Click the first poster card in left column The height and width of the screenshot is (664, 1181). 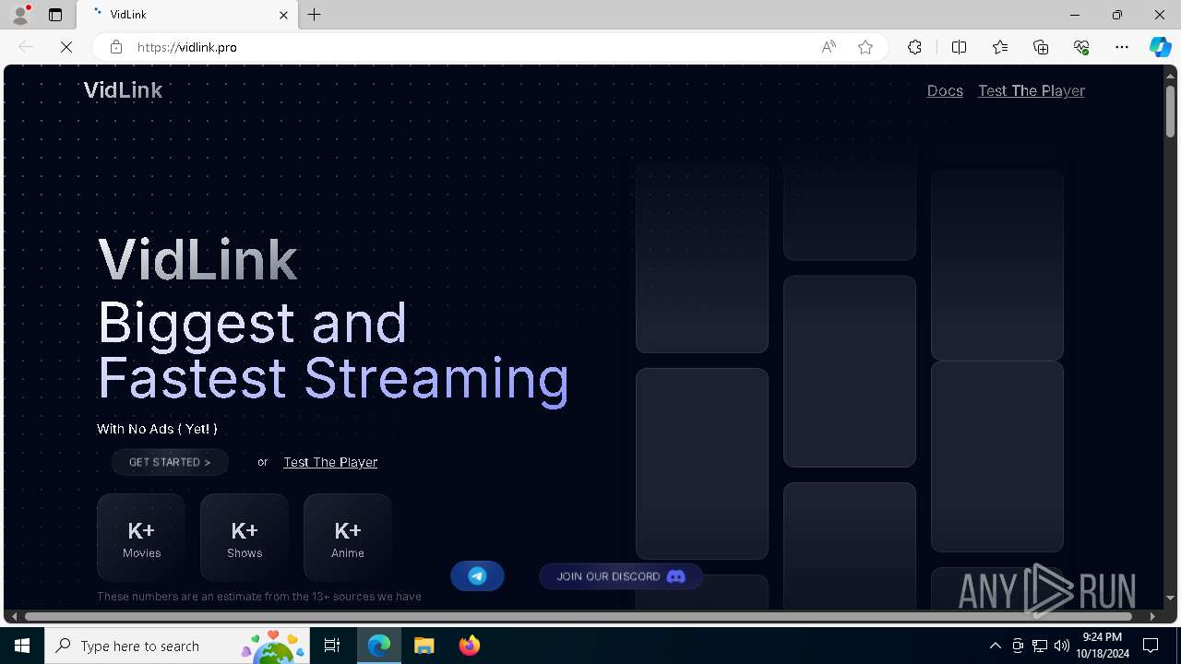tap(702, 258)
